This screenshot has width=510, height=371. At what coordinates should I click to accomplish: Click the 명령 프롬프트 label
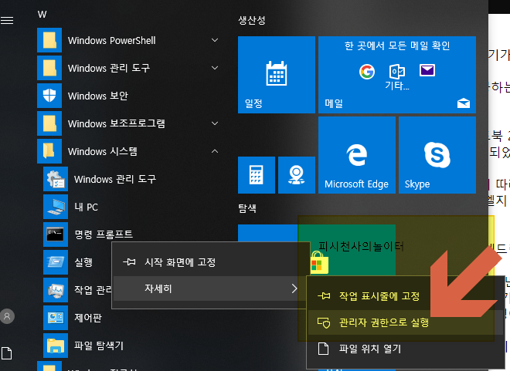point(104,234)
